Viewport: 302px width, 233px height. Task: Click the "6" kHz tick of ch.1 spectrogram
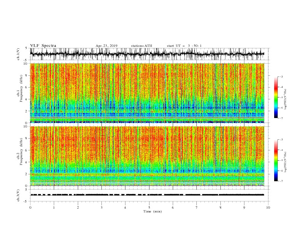[x=26, y=88]
